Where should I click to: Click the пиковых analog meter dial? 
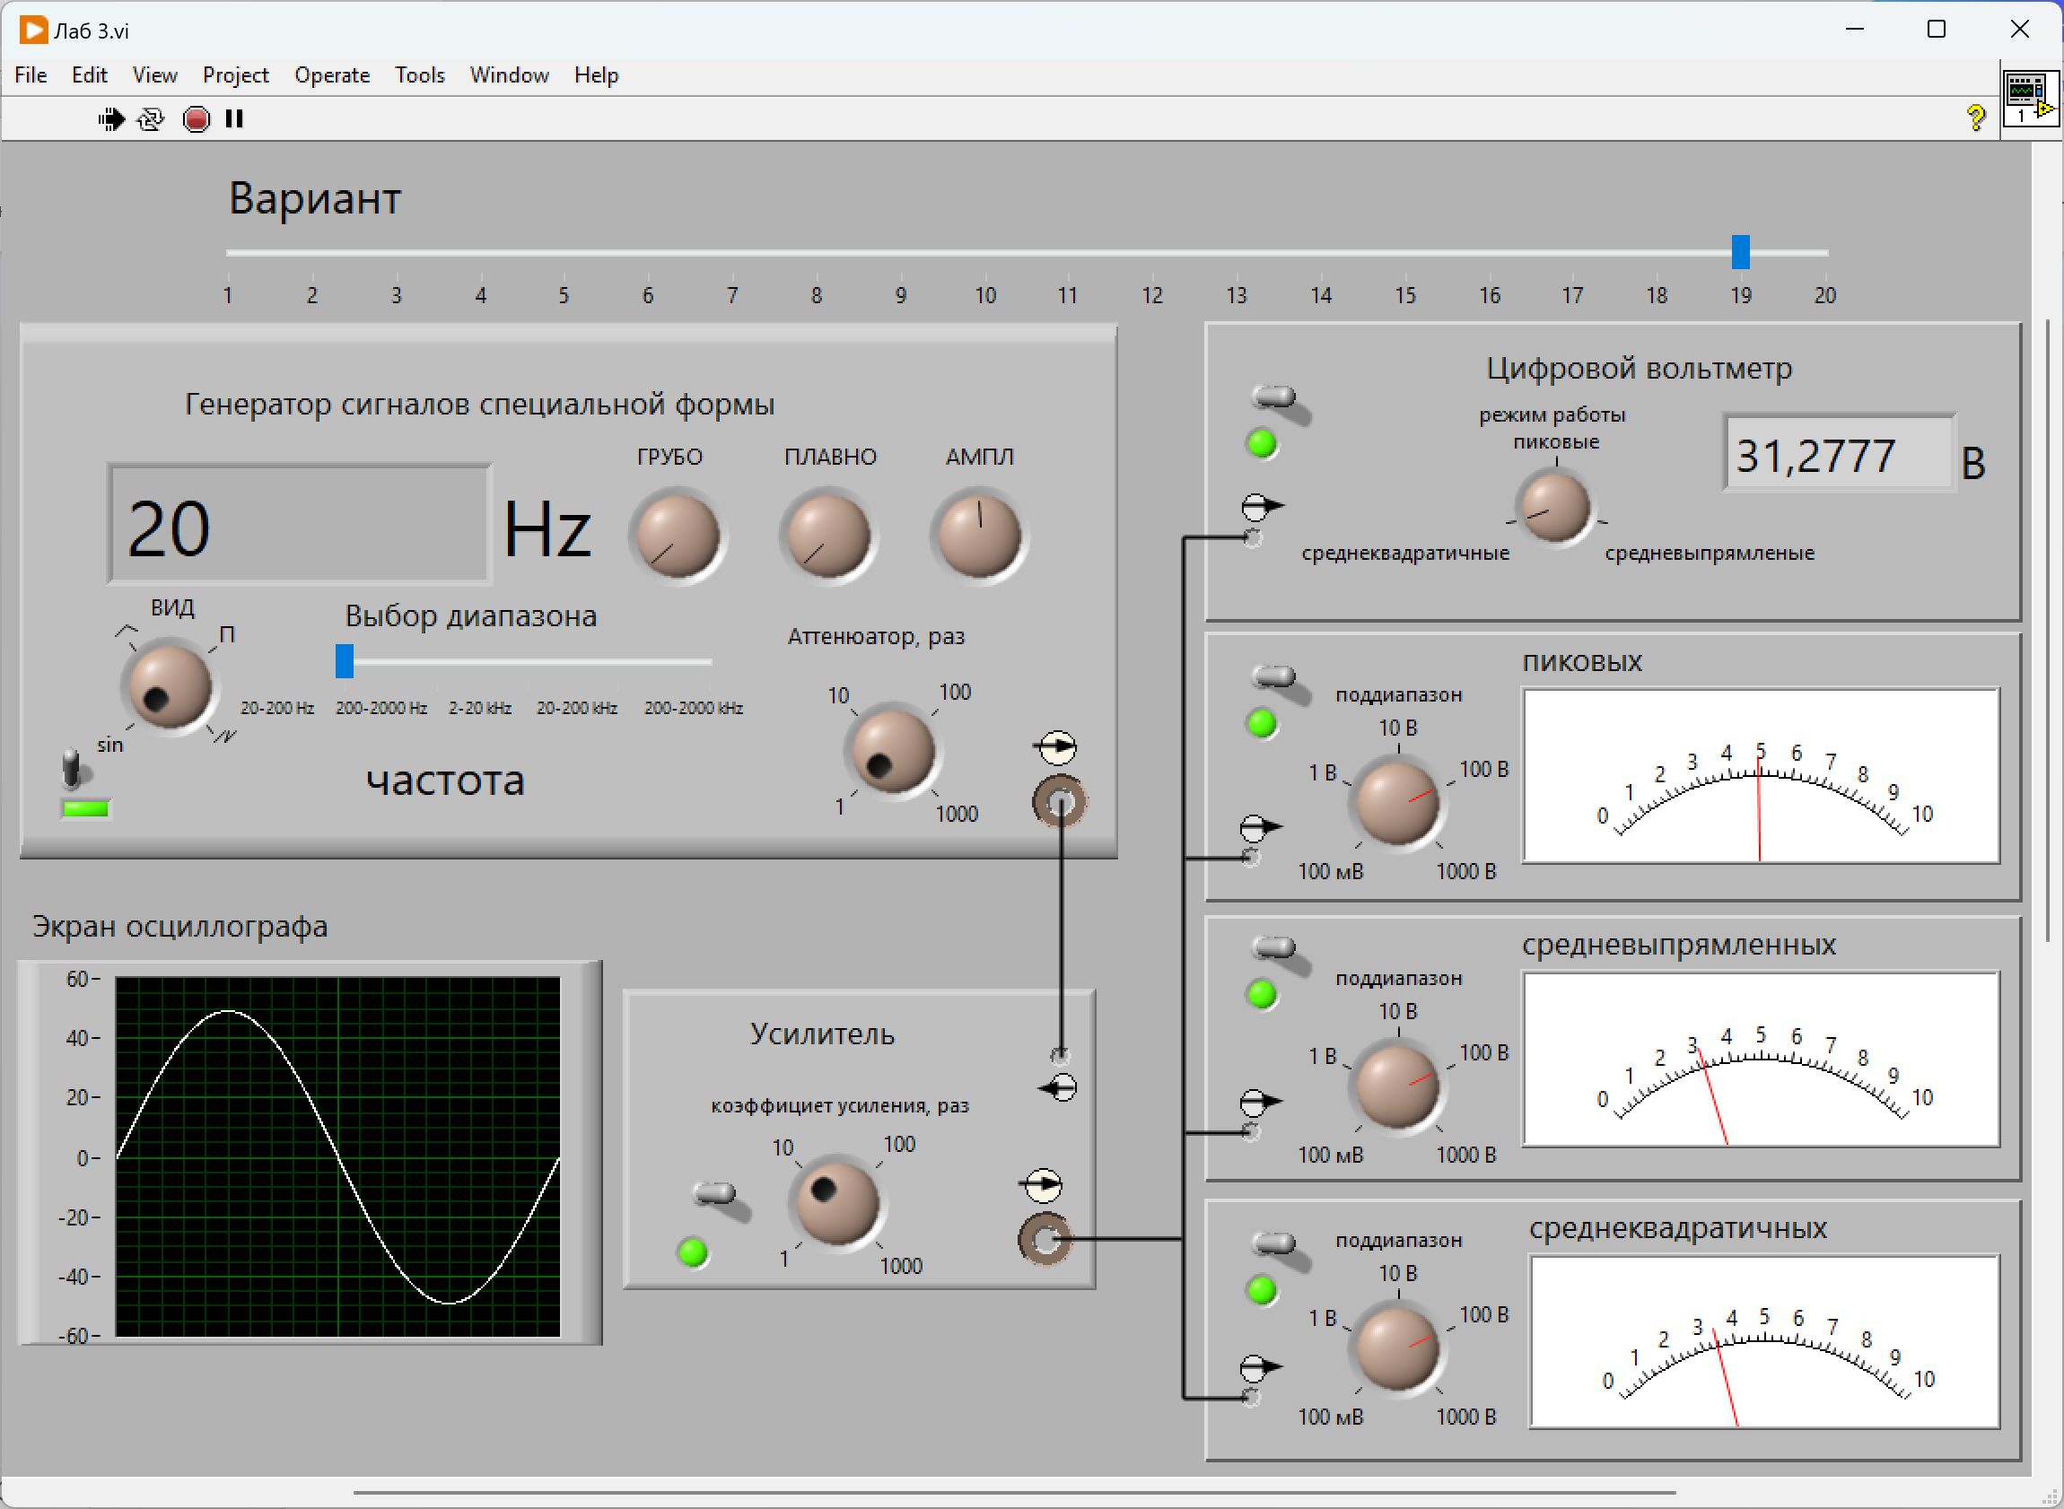(x=1760, y=775)
